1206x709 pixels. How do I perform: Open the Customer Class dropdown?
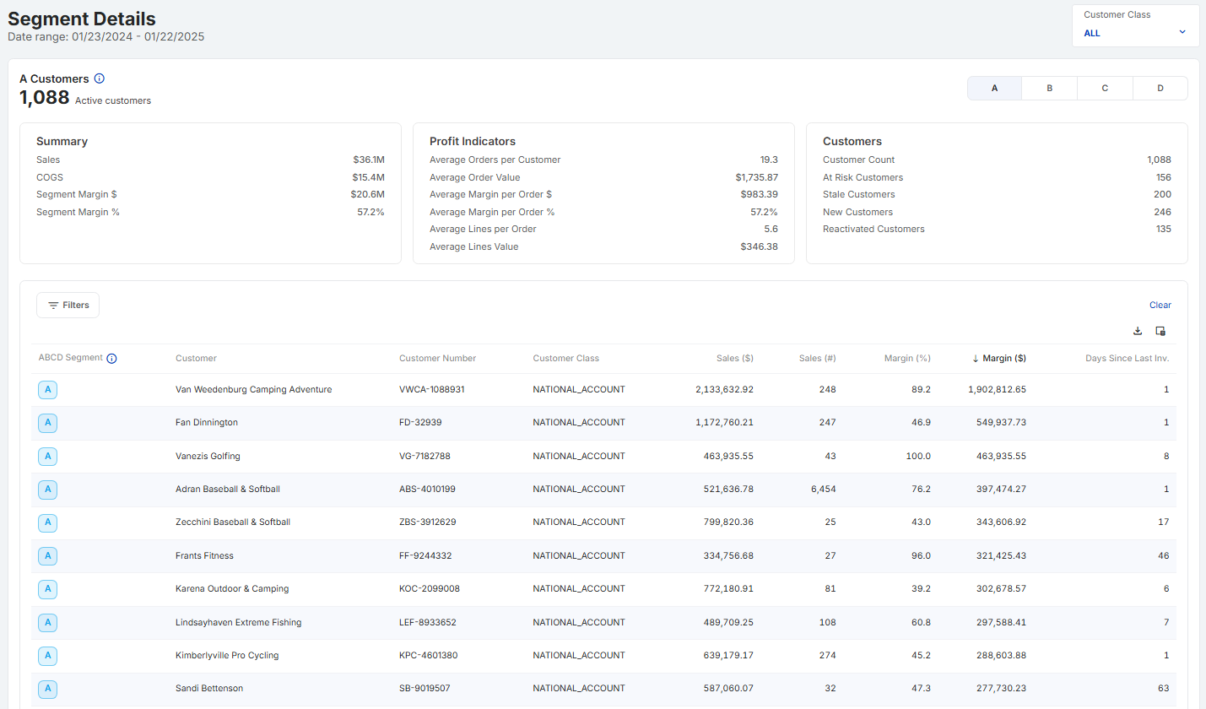pos(1135,25)
